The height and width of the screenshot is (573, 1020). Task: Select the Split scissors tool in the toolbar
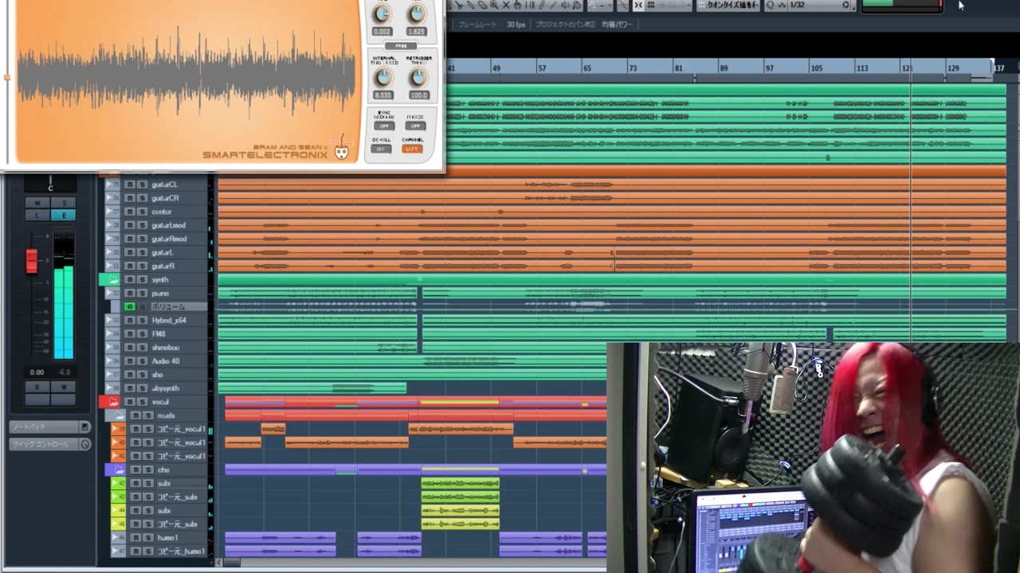(460, 6)
